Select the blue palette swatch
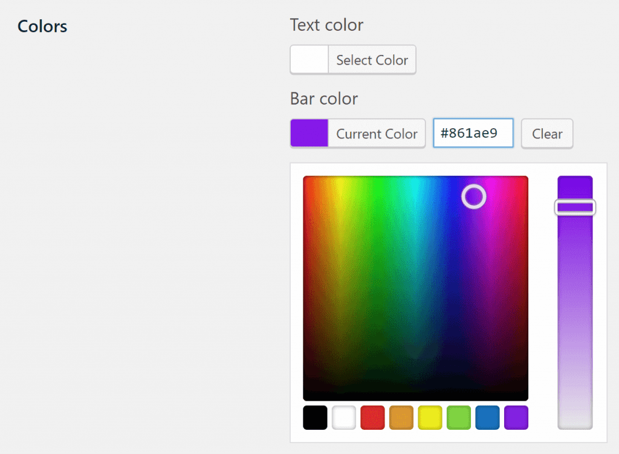The image size is (619, 454). point(487,418)
